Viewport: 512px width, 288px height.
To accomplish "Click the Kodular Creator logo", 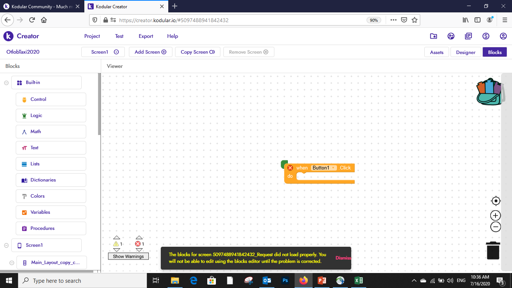I will (21, 36).
